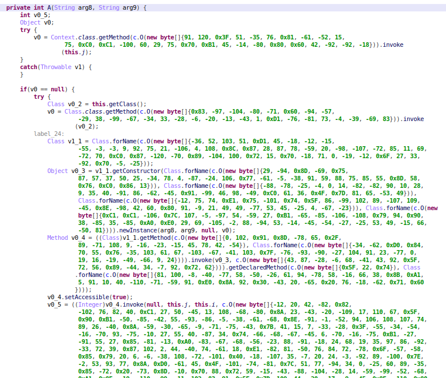
Task: Click the 'private' keyword on highlighted line
Action: pos(18,7)
